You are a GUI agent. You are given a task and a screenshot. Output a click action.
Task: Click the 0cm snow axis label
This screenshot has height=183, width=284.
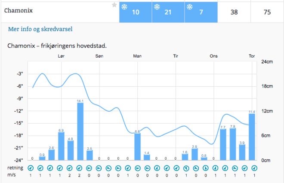click(265, 160)
